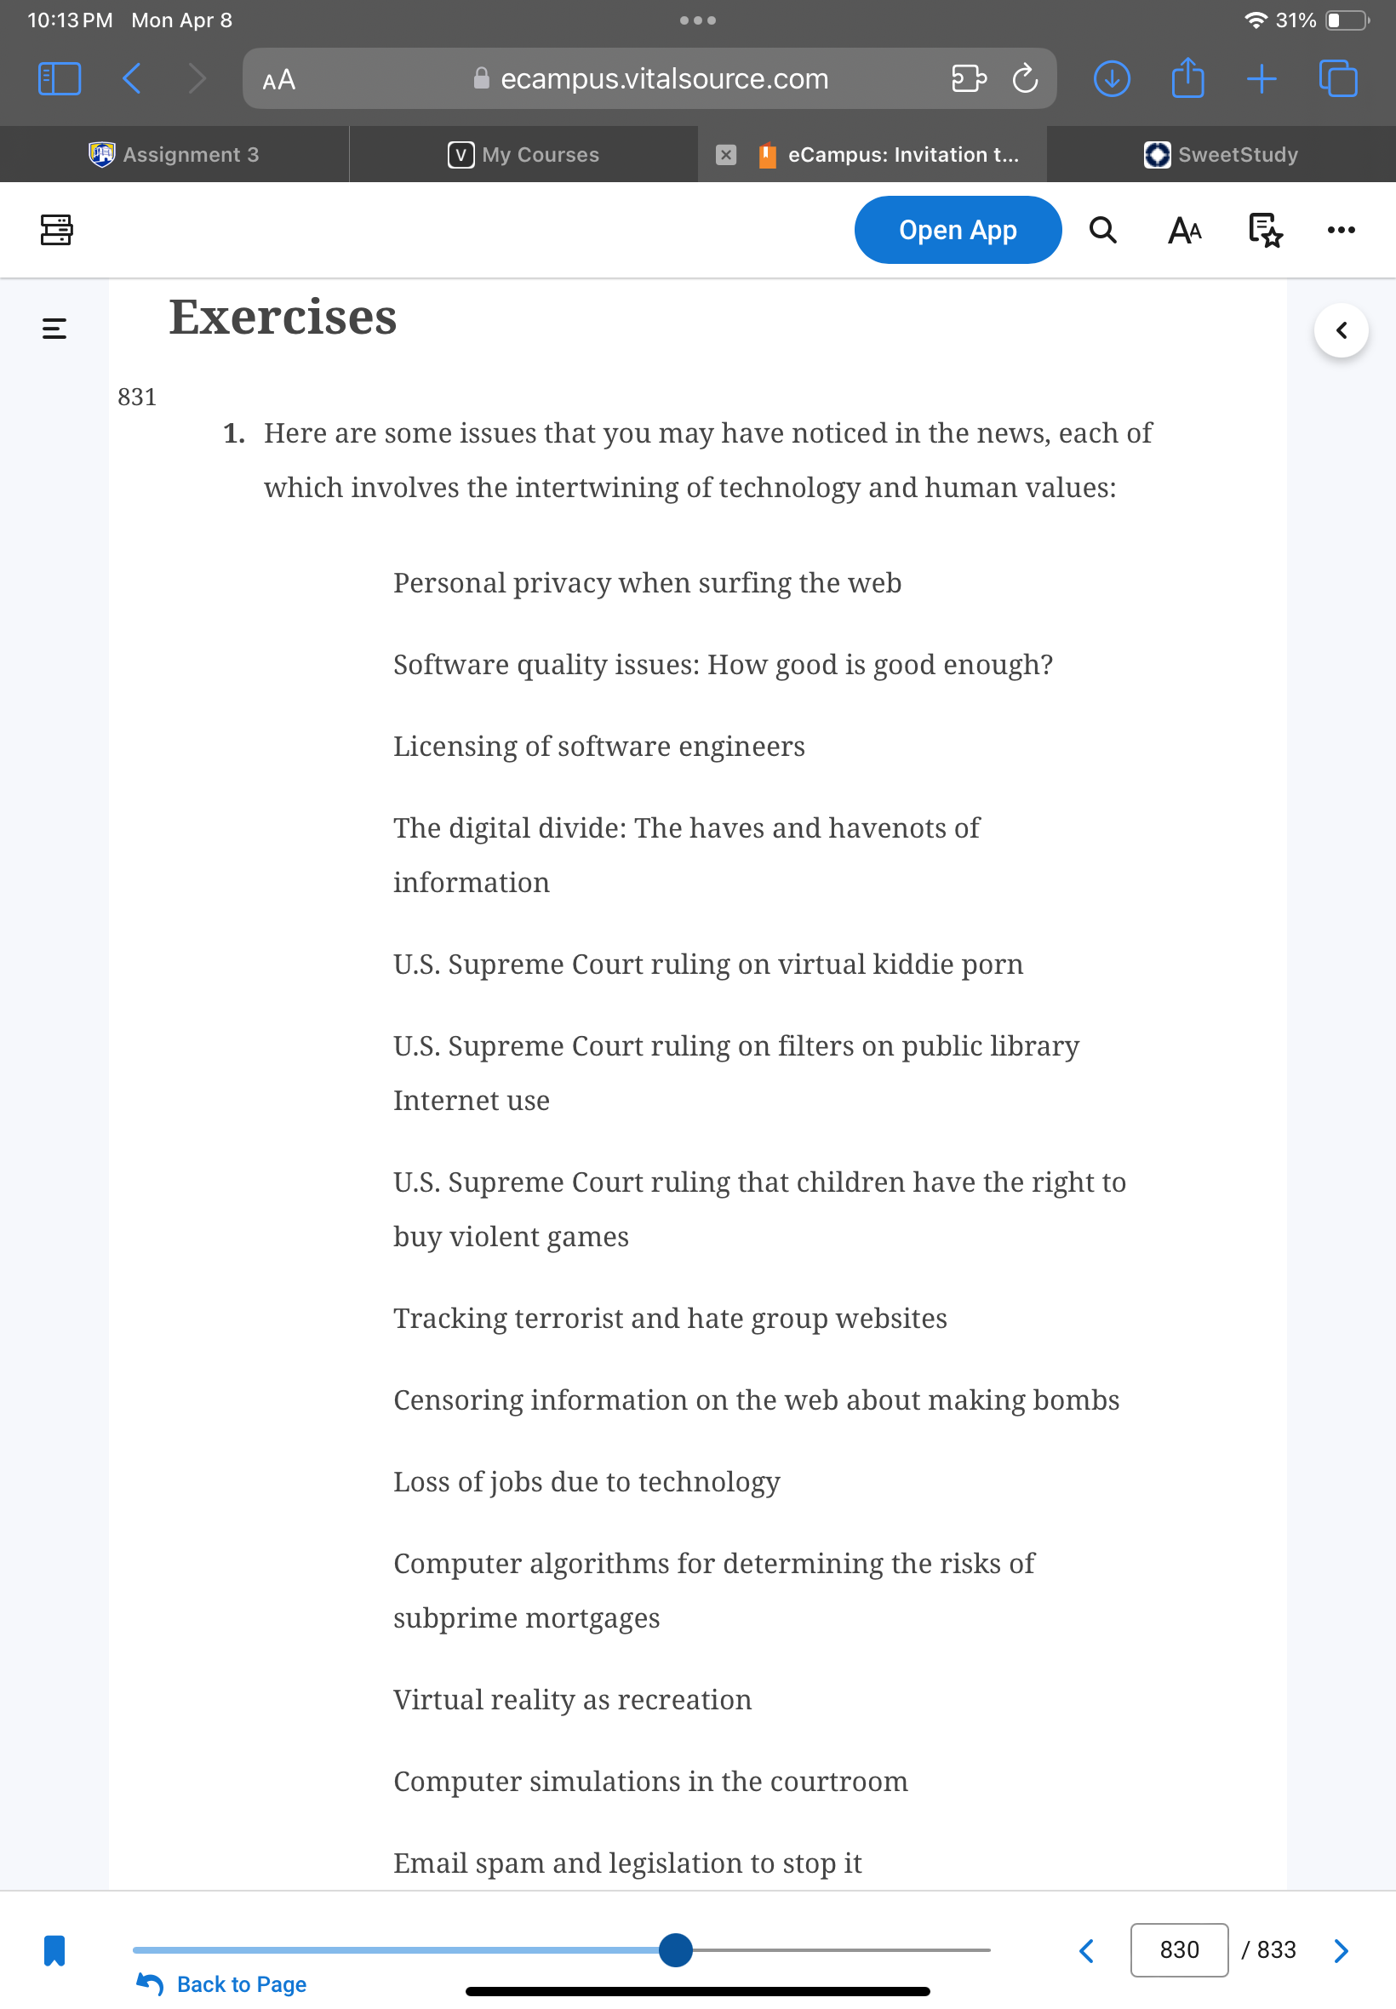
Task: Open Safari AA page settings menu
Action: (279, 79)
